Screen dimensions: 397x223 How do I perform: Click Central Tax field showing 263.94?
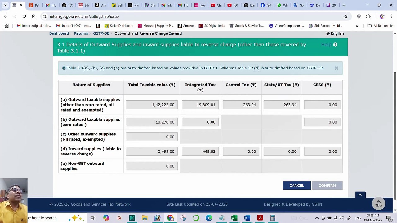[241, 105]
